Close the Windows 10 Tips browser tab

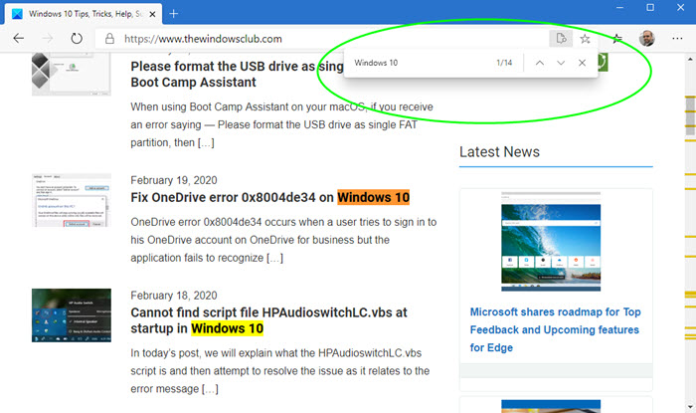coord(152,14)
